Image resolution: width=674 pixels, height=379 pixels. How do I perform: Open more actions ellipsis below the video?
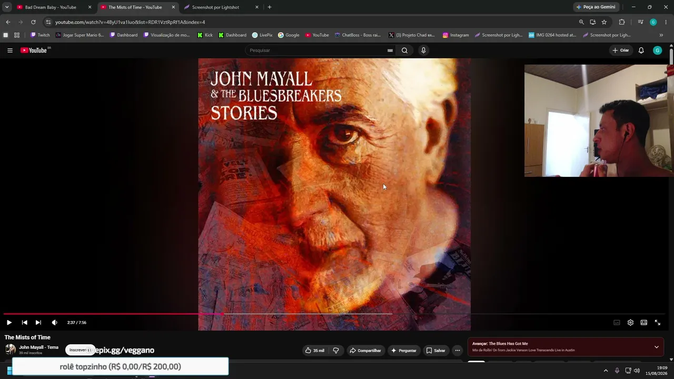click(458, 351)
